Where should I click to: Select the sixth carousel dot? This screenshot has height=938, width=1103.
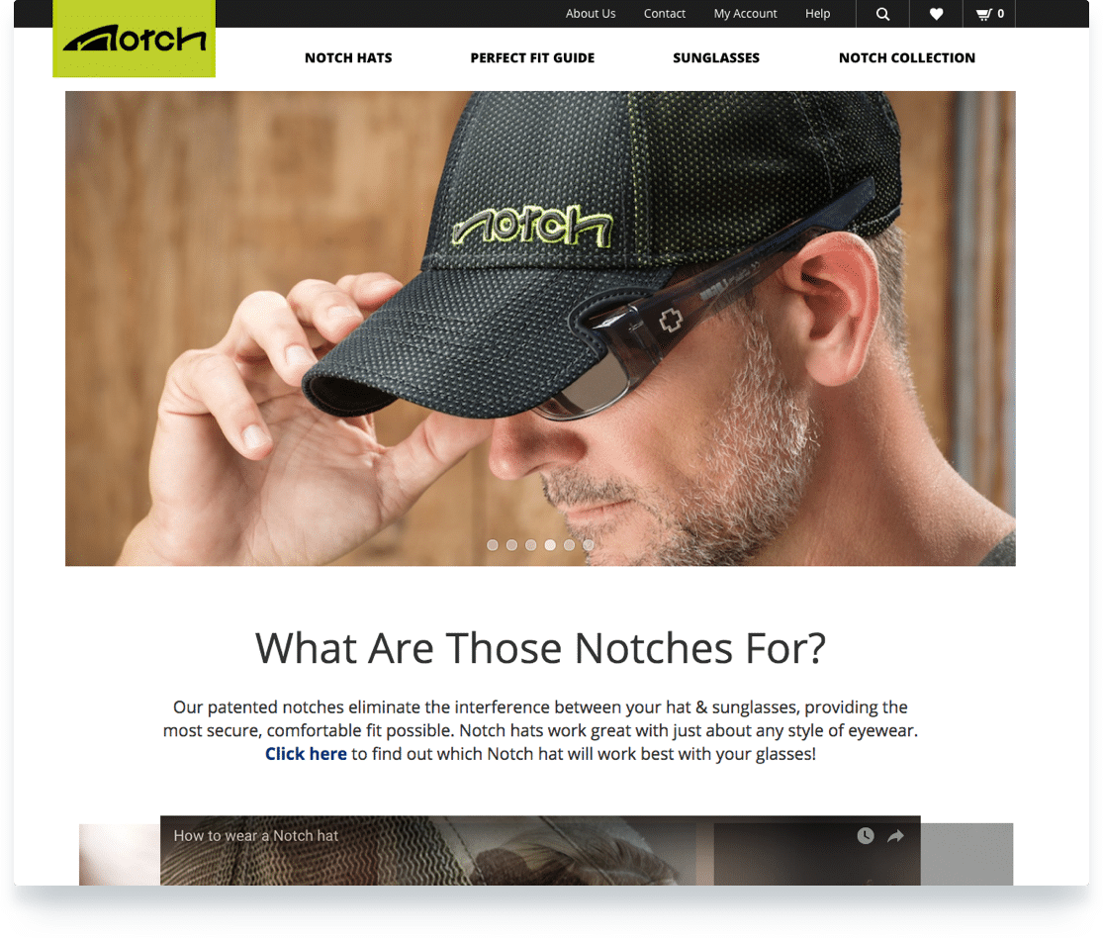pos(588,544)
